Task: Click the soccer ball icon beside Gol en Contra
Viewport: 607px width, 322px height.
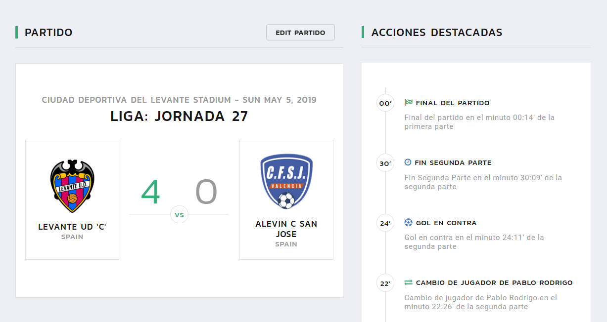Action: coord(408,223)
